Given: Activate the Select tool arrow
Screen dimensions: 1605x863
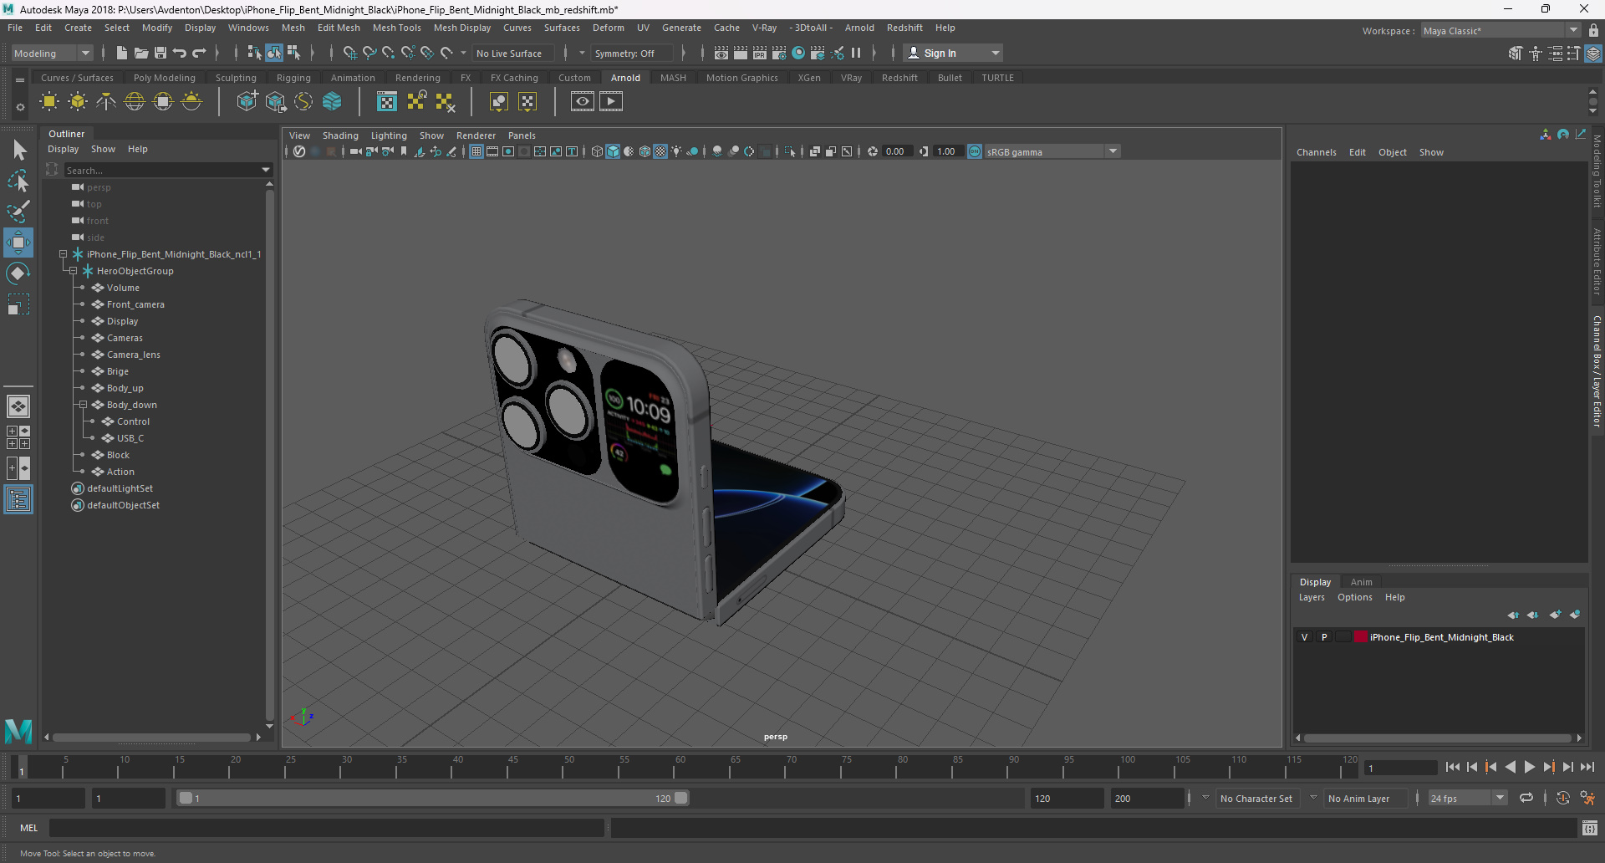Looking at the screenshot, I should [18, 151].
